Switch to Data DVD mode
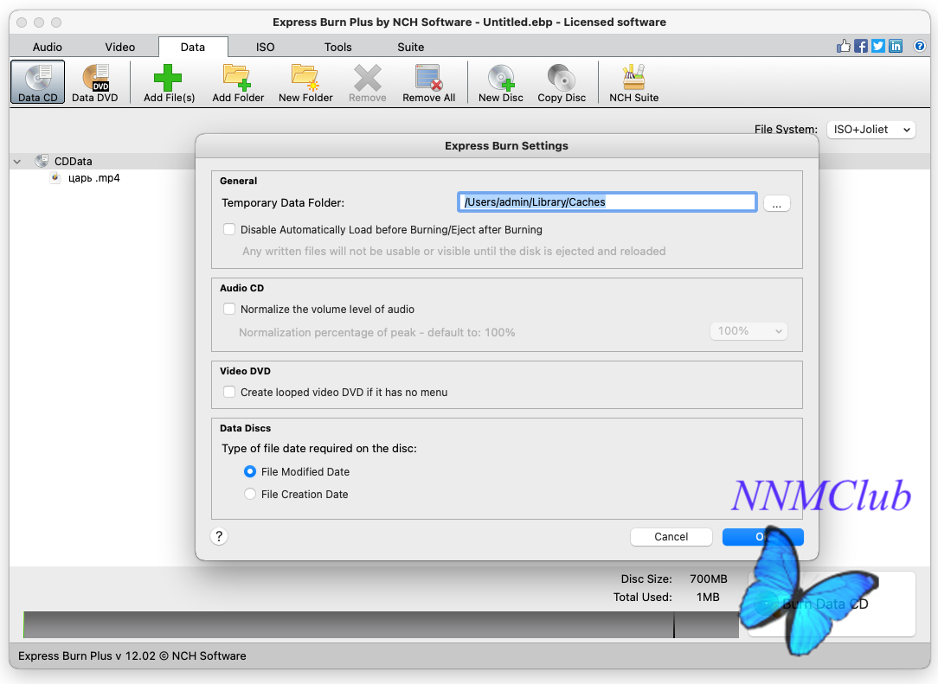This screenshot has height=684, width=938. click(x=95, y=82)
